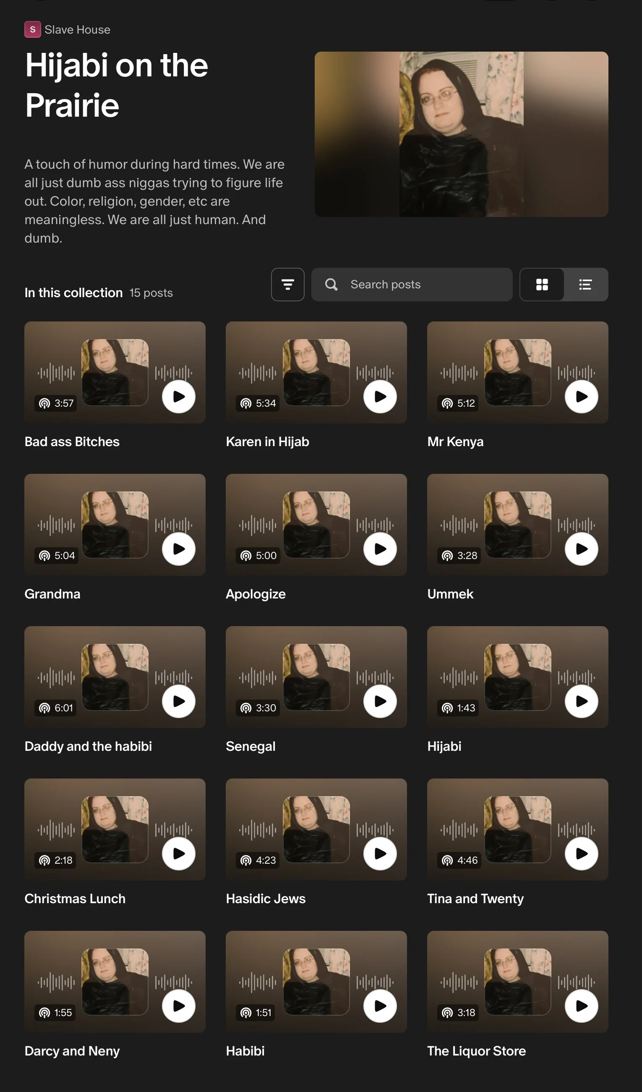This screenshot has width=642, height=1092.
Task: Open the Senegal post title
Action: pos(251,746)
